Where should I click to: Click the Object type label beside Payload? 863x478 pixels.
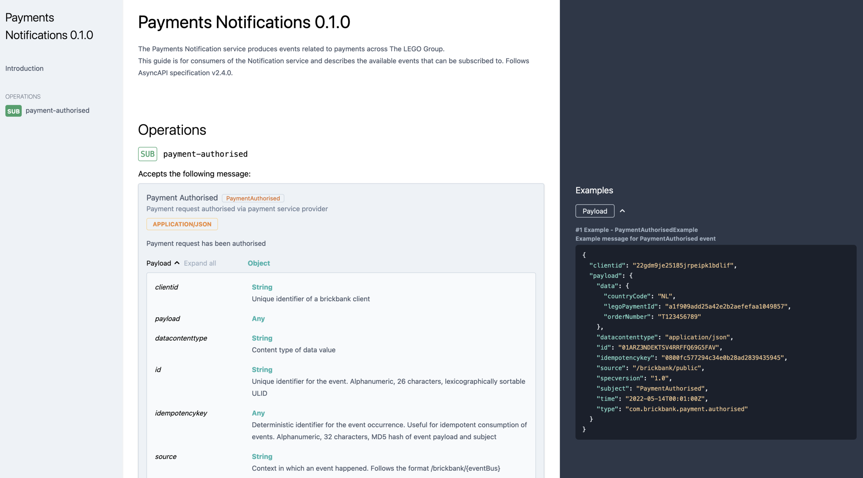click(258, 263)
